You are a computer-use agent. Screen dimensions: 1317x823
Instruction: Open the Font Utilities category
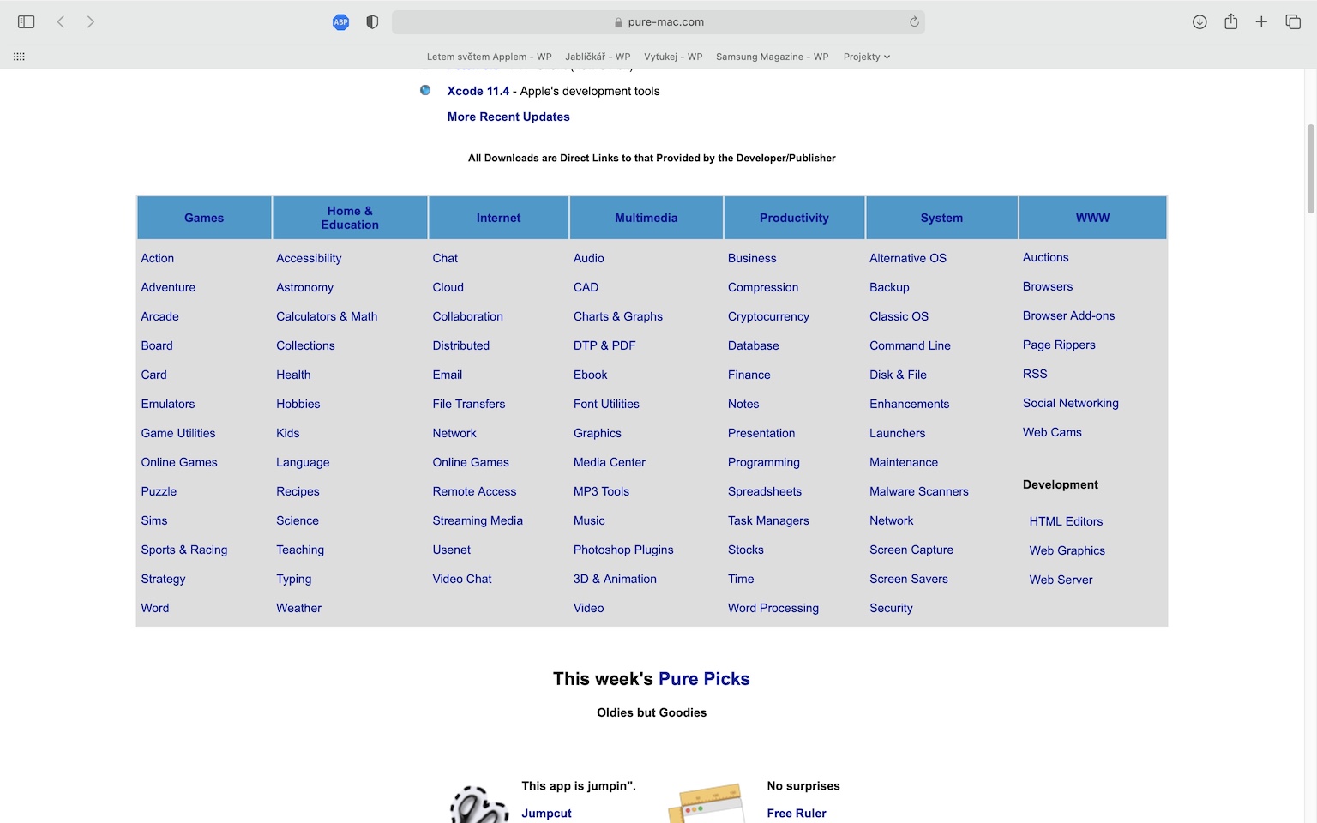pyautogui.click(x=606, y=404)
